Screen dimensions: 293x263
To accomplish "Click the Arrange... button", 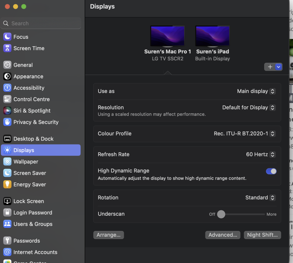I will 109,235.
